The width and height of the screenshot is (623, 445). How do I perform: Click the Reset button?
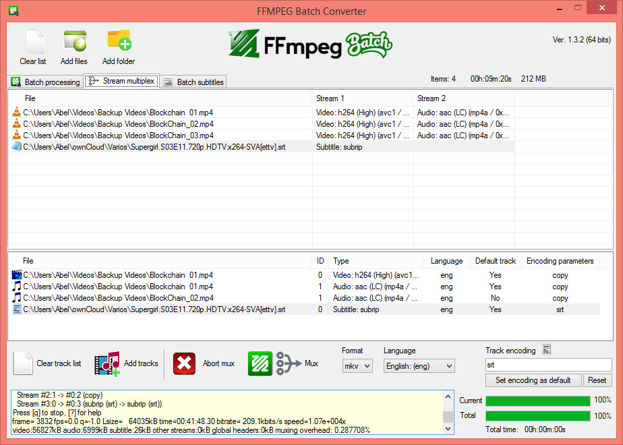point(597,380)
